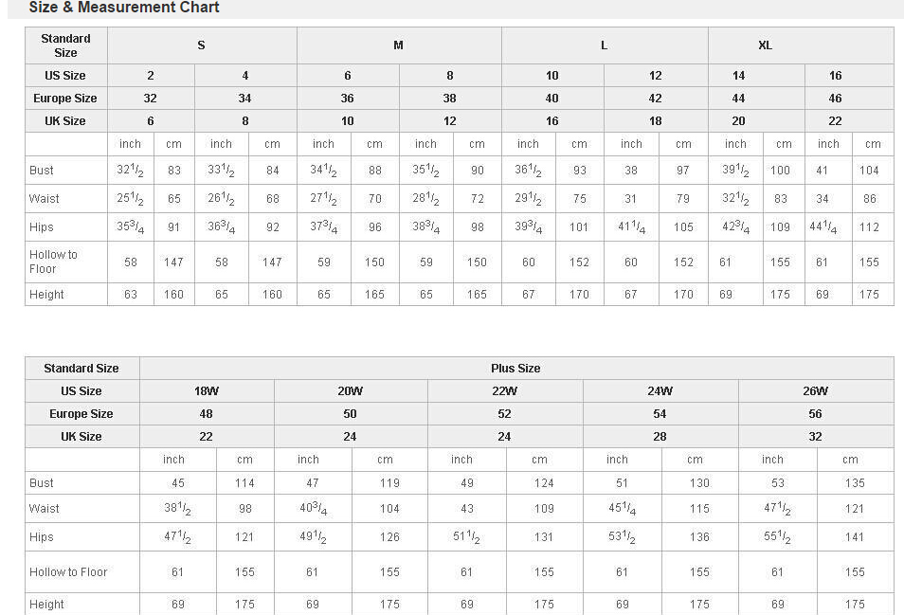Viewport: 904px width, 615px height.
Task: Click the 26W US size cell
Action: click(815, 391)
